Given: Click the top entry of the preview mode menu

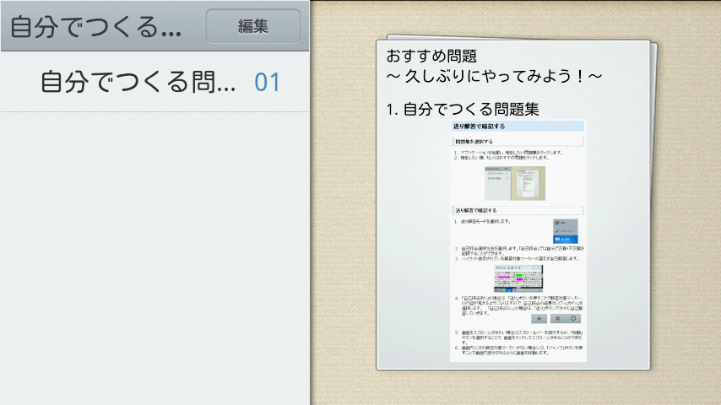Looking at the screenshot, I should coord(565,223).
